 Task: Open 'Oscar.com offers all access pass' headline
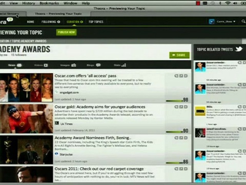coord(86,76)
